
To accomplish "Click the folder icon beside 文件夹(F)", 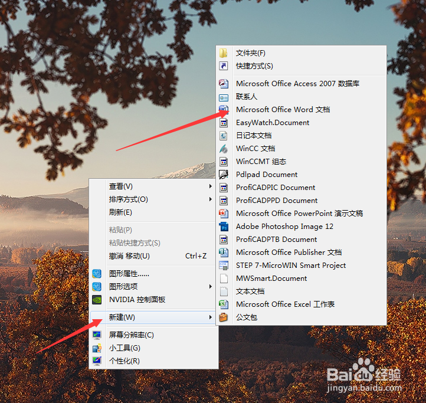I will click(223, 53).
